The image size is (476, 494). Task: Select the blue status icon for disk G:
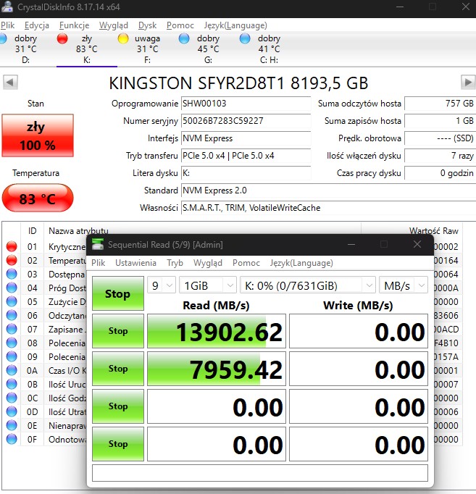185,38
